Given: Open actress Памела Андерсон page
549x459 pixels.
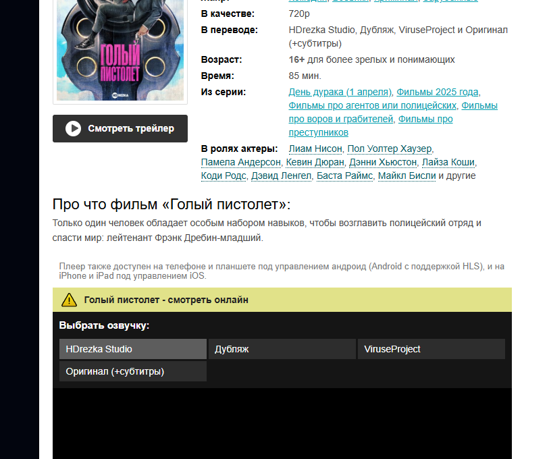Looking at the screenshot, I should pos(241,163).
